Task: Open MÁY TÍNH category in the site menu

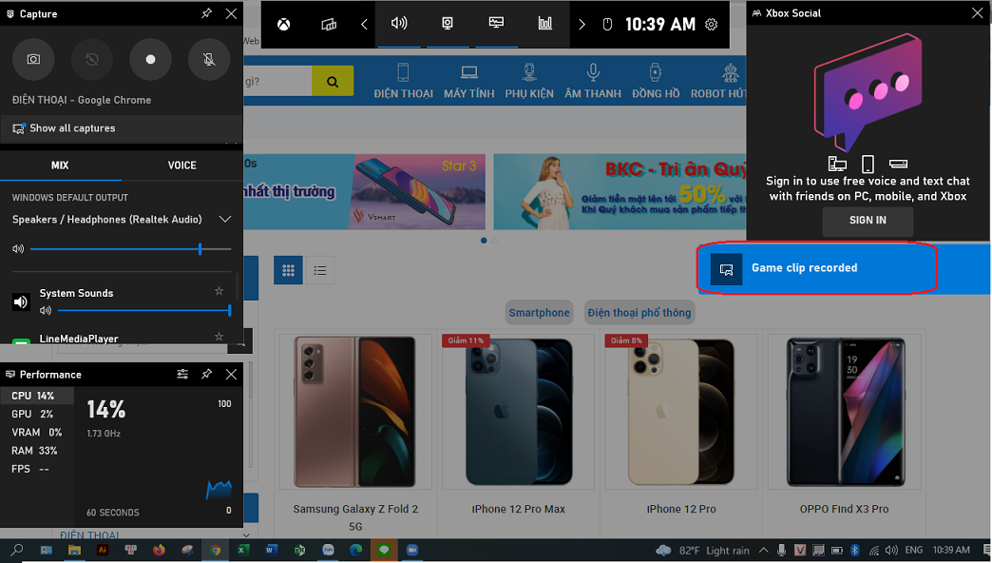Action: [x=468, y=81]
